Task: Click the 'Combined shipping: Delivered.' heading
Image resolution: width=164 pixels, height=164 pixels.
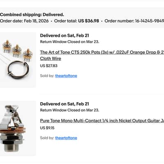Action: coord(32,15)
